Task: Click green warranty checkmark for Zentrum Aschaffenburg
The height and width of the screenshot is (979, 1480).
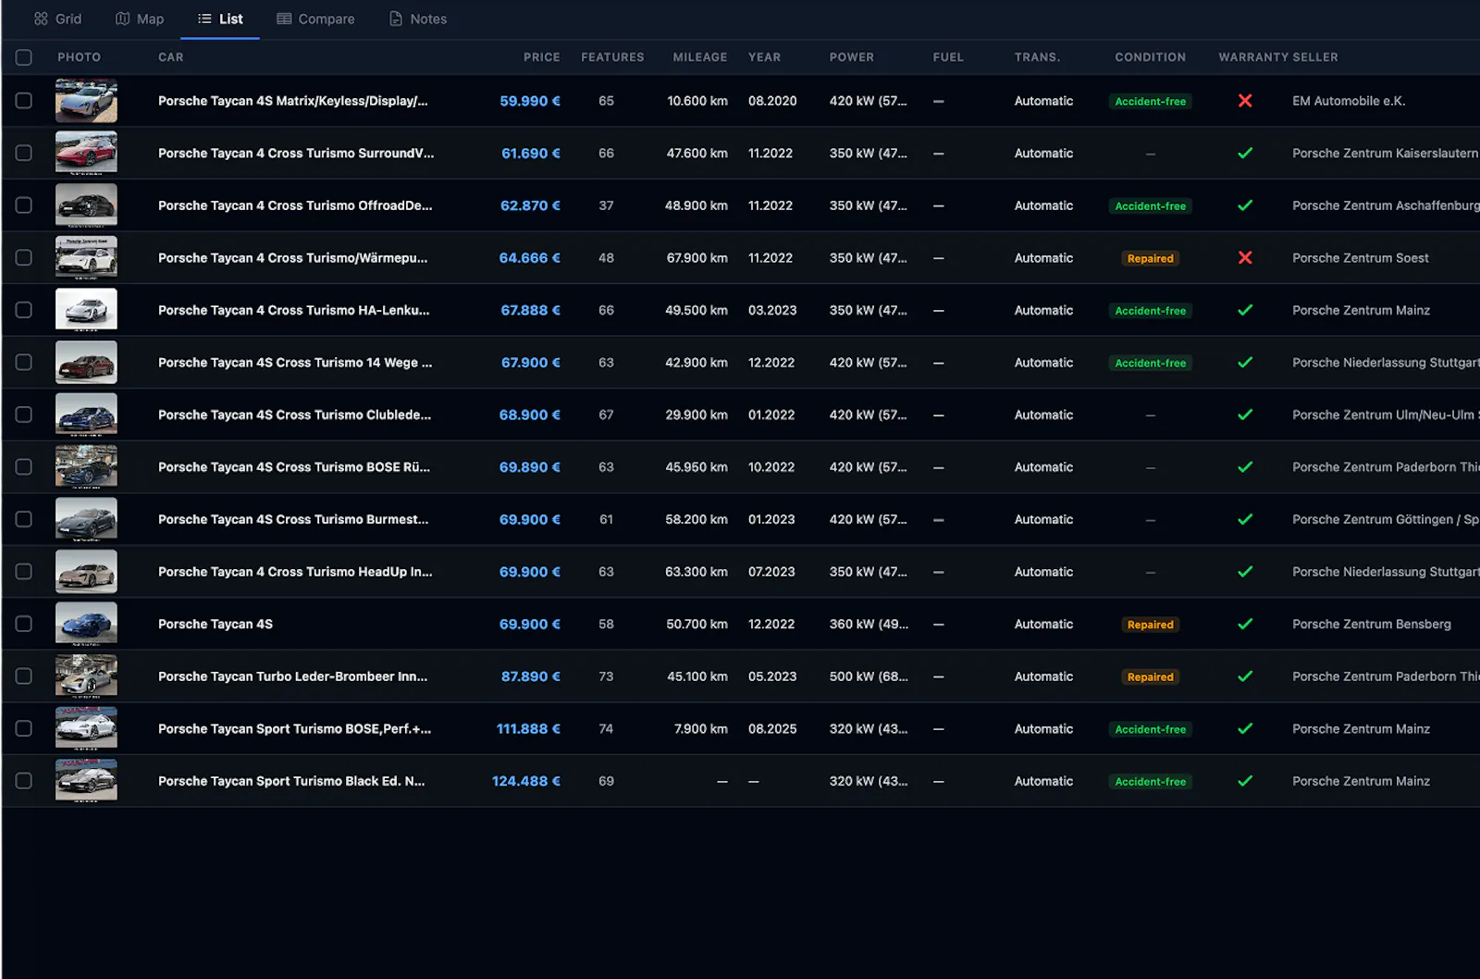Action: click(1245, 205)
